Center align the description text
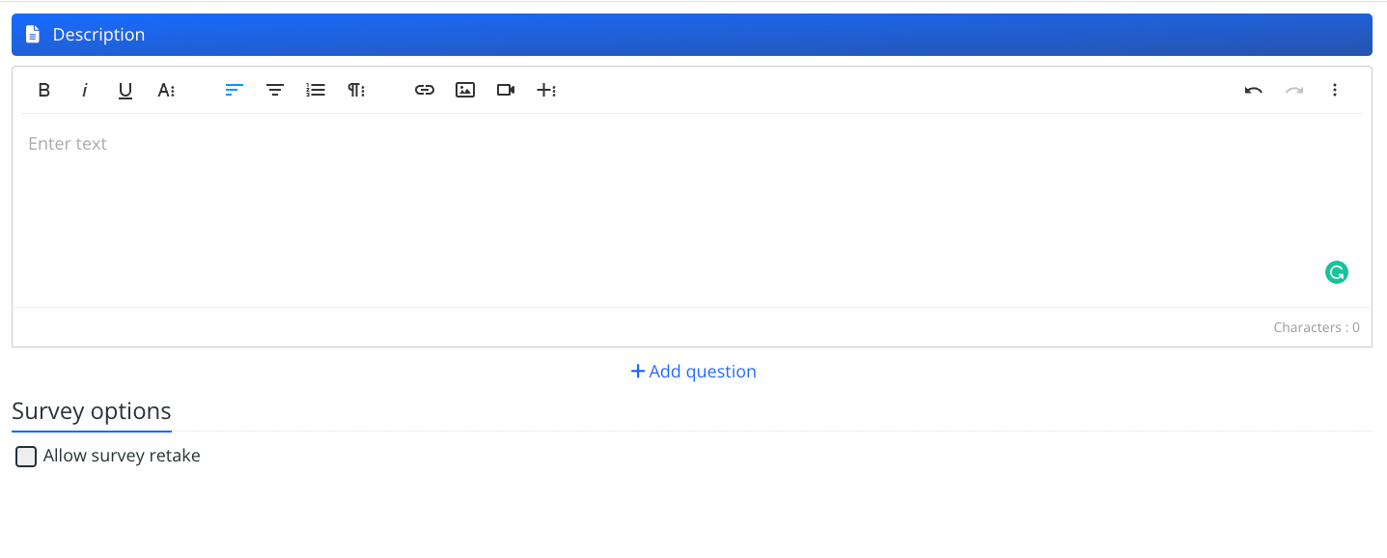 pos(275,90)
